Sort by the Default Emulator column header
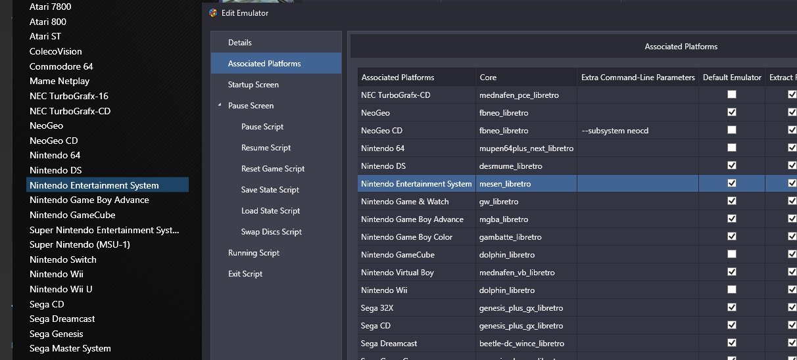 (x=732, y=77)
